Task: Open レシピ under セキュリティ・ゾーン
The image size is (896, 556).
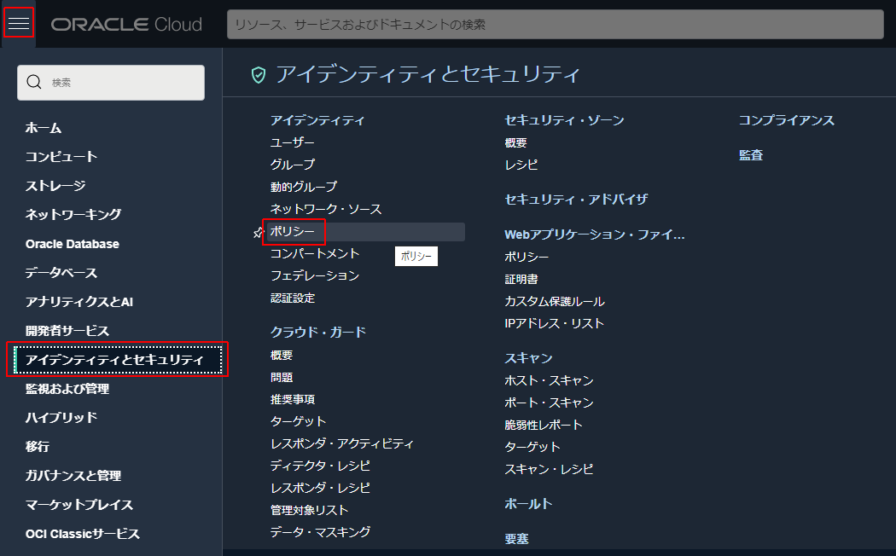Action: 521,165
